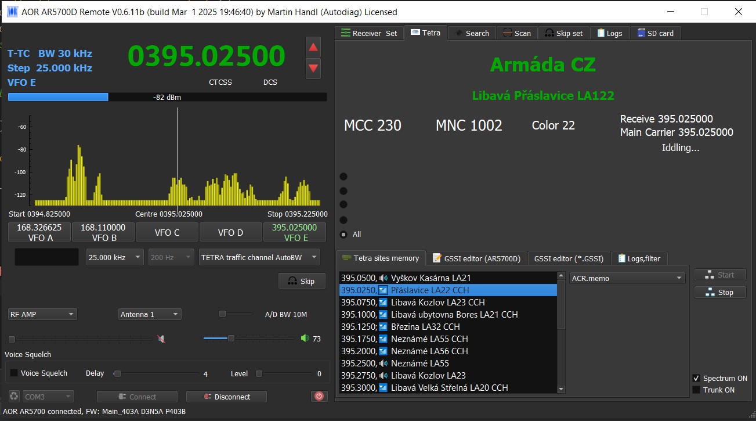Click signal icon on Neznámé LA55 CCH row
Viewport: 756px width, 421px height.
pos(383,339)
